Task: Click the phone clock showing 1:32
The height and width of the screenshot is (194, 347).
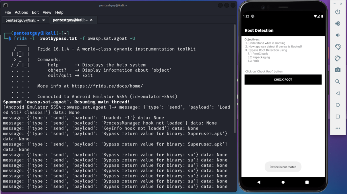Action: tap(246, 16)
